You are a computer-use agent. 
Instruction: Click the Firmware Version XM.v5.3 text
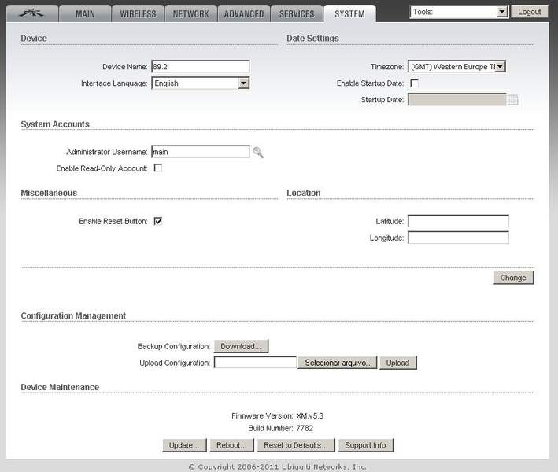[277, 415]
